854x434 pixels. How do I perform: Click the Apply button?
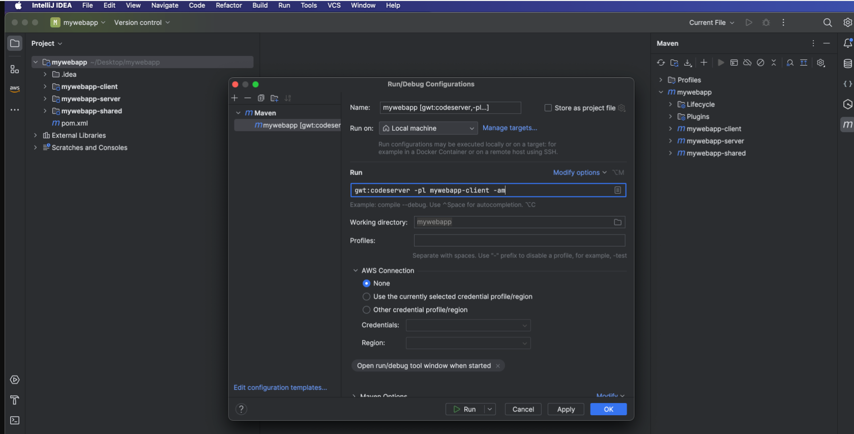coord(566,409)
